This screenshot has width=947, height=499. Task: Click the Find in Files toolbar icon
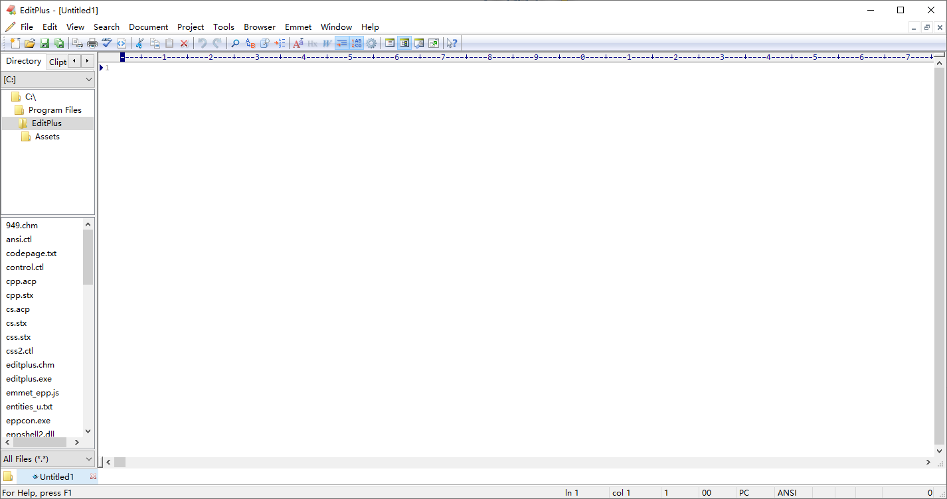pos(265,43)
